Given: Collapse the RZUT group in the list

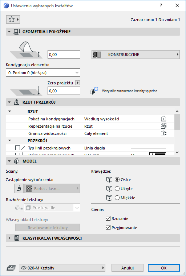Looking at the screenshot, I should click(x=10, y=111).
